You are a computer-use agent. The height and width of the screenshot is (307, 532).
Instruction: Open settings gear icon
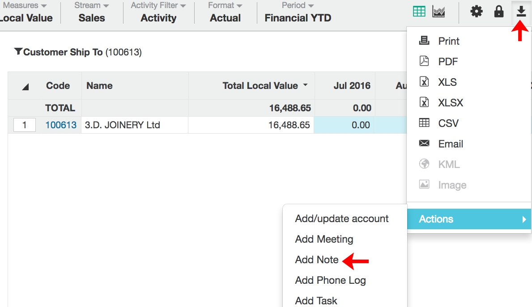477,12
